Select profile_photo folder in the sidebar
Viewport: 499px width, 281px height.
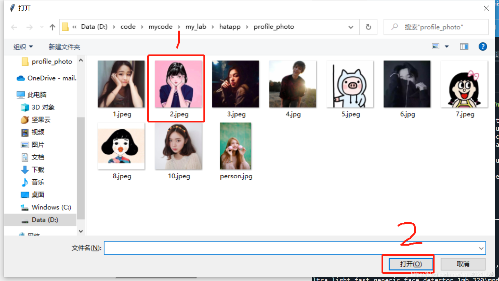[47, 62]
